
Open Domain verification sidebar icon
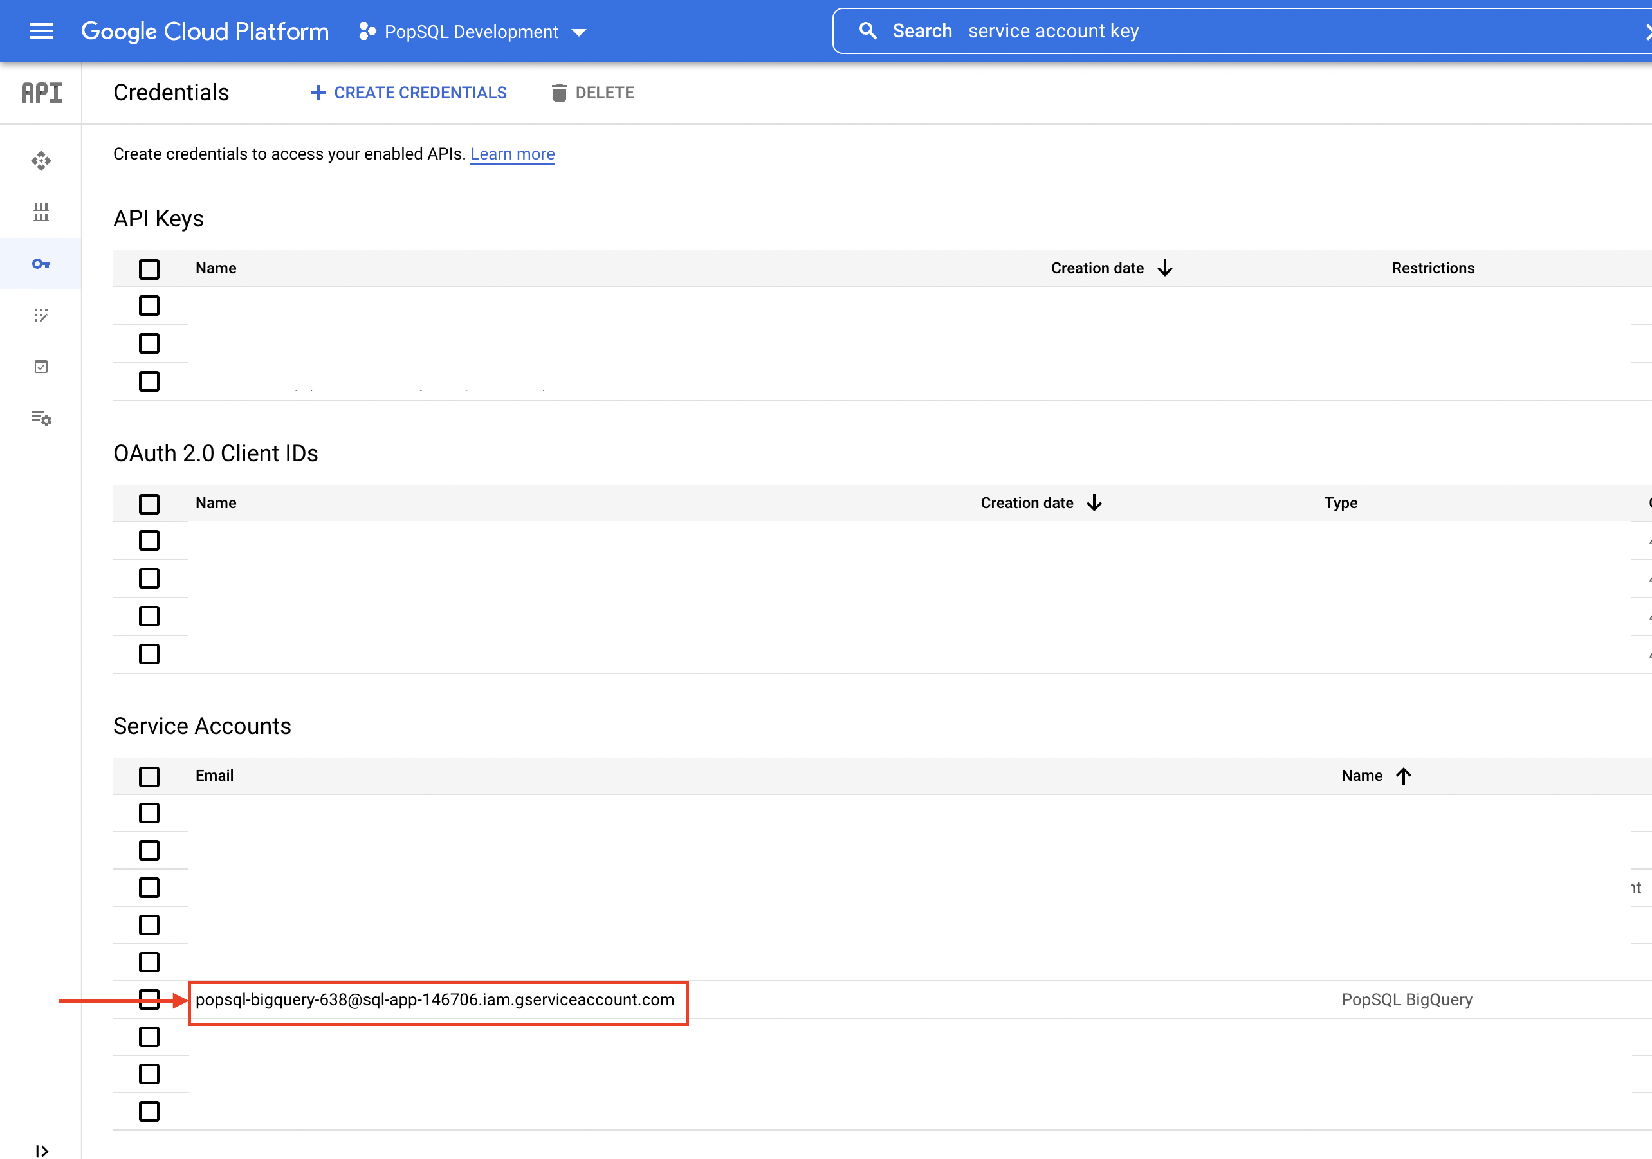click(41, 367)
